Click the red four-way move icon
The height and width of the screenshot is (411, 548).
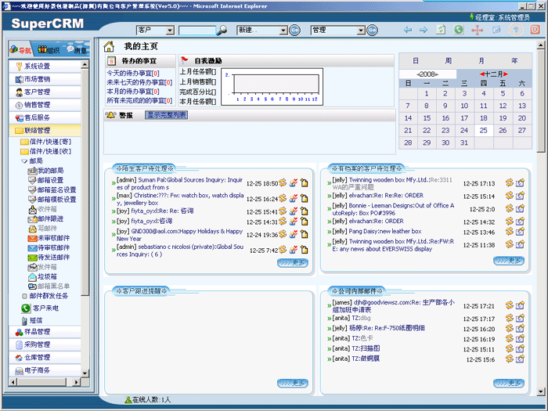point(477,30)
